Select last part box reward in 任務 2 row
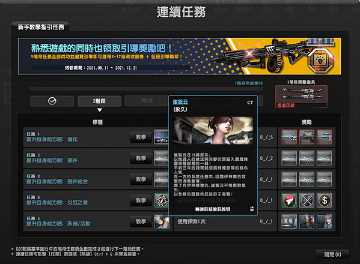The width and height of the screenshot is (360, 264). click(x=324, y=158)
